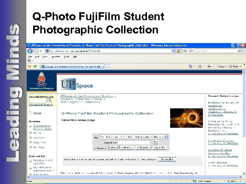This screenshot has height=184, width=246.
Task: Browse By Date in sidebar
Action: 39,148
